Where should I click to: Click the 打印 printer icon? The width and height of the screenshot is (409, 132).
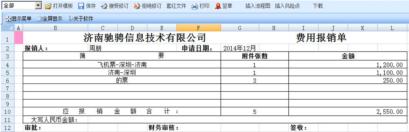[195, 6]
